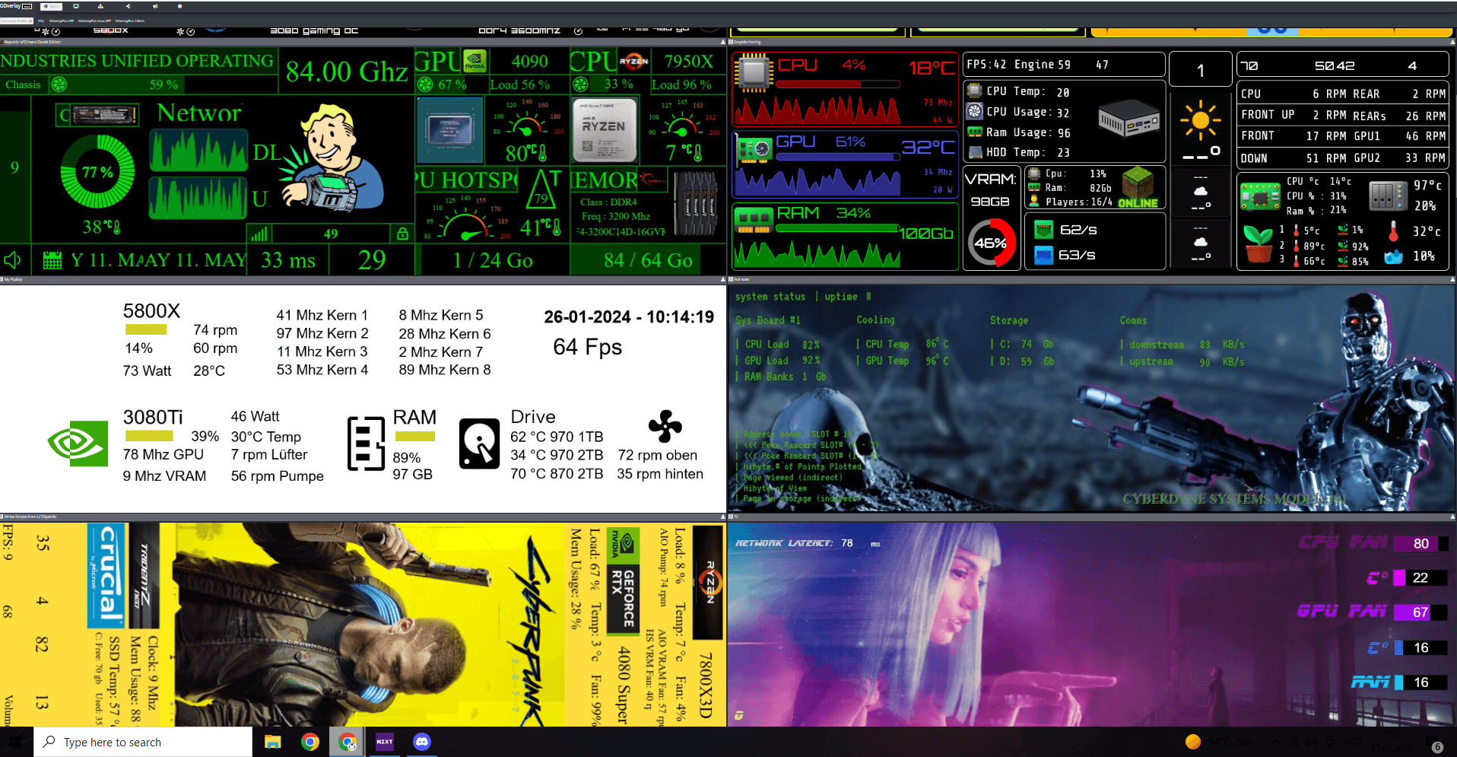
Task: Click the hierarchy tree icon in top navigation
Action: click(100, 6)
